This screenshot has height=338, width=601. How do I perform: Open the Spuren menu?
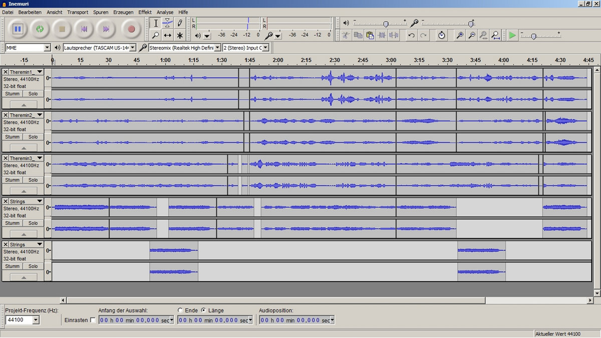click(x=101, y=12)
